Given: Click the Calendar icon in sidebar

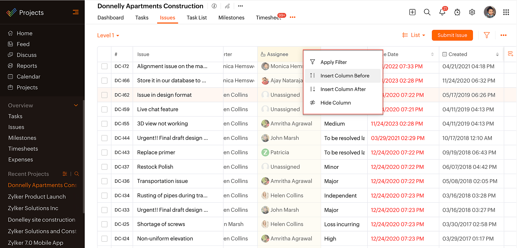Looking at the screenshot, I should pos(10,76).
